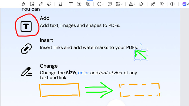Open the Underline style dropdown arrow
Viewport: 189px width, 106px height.
click(64, 4)
